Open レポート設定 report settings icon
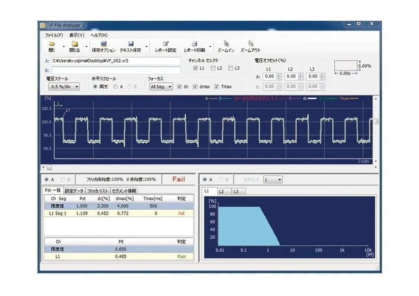Screen dimensions: 419x296 click(x=166, y=44)
